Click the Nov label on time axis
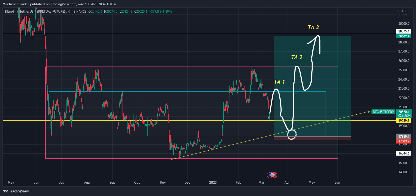416x196 pixels. tap(163, 182)
